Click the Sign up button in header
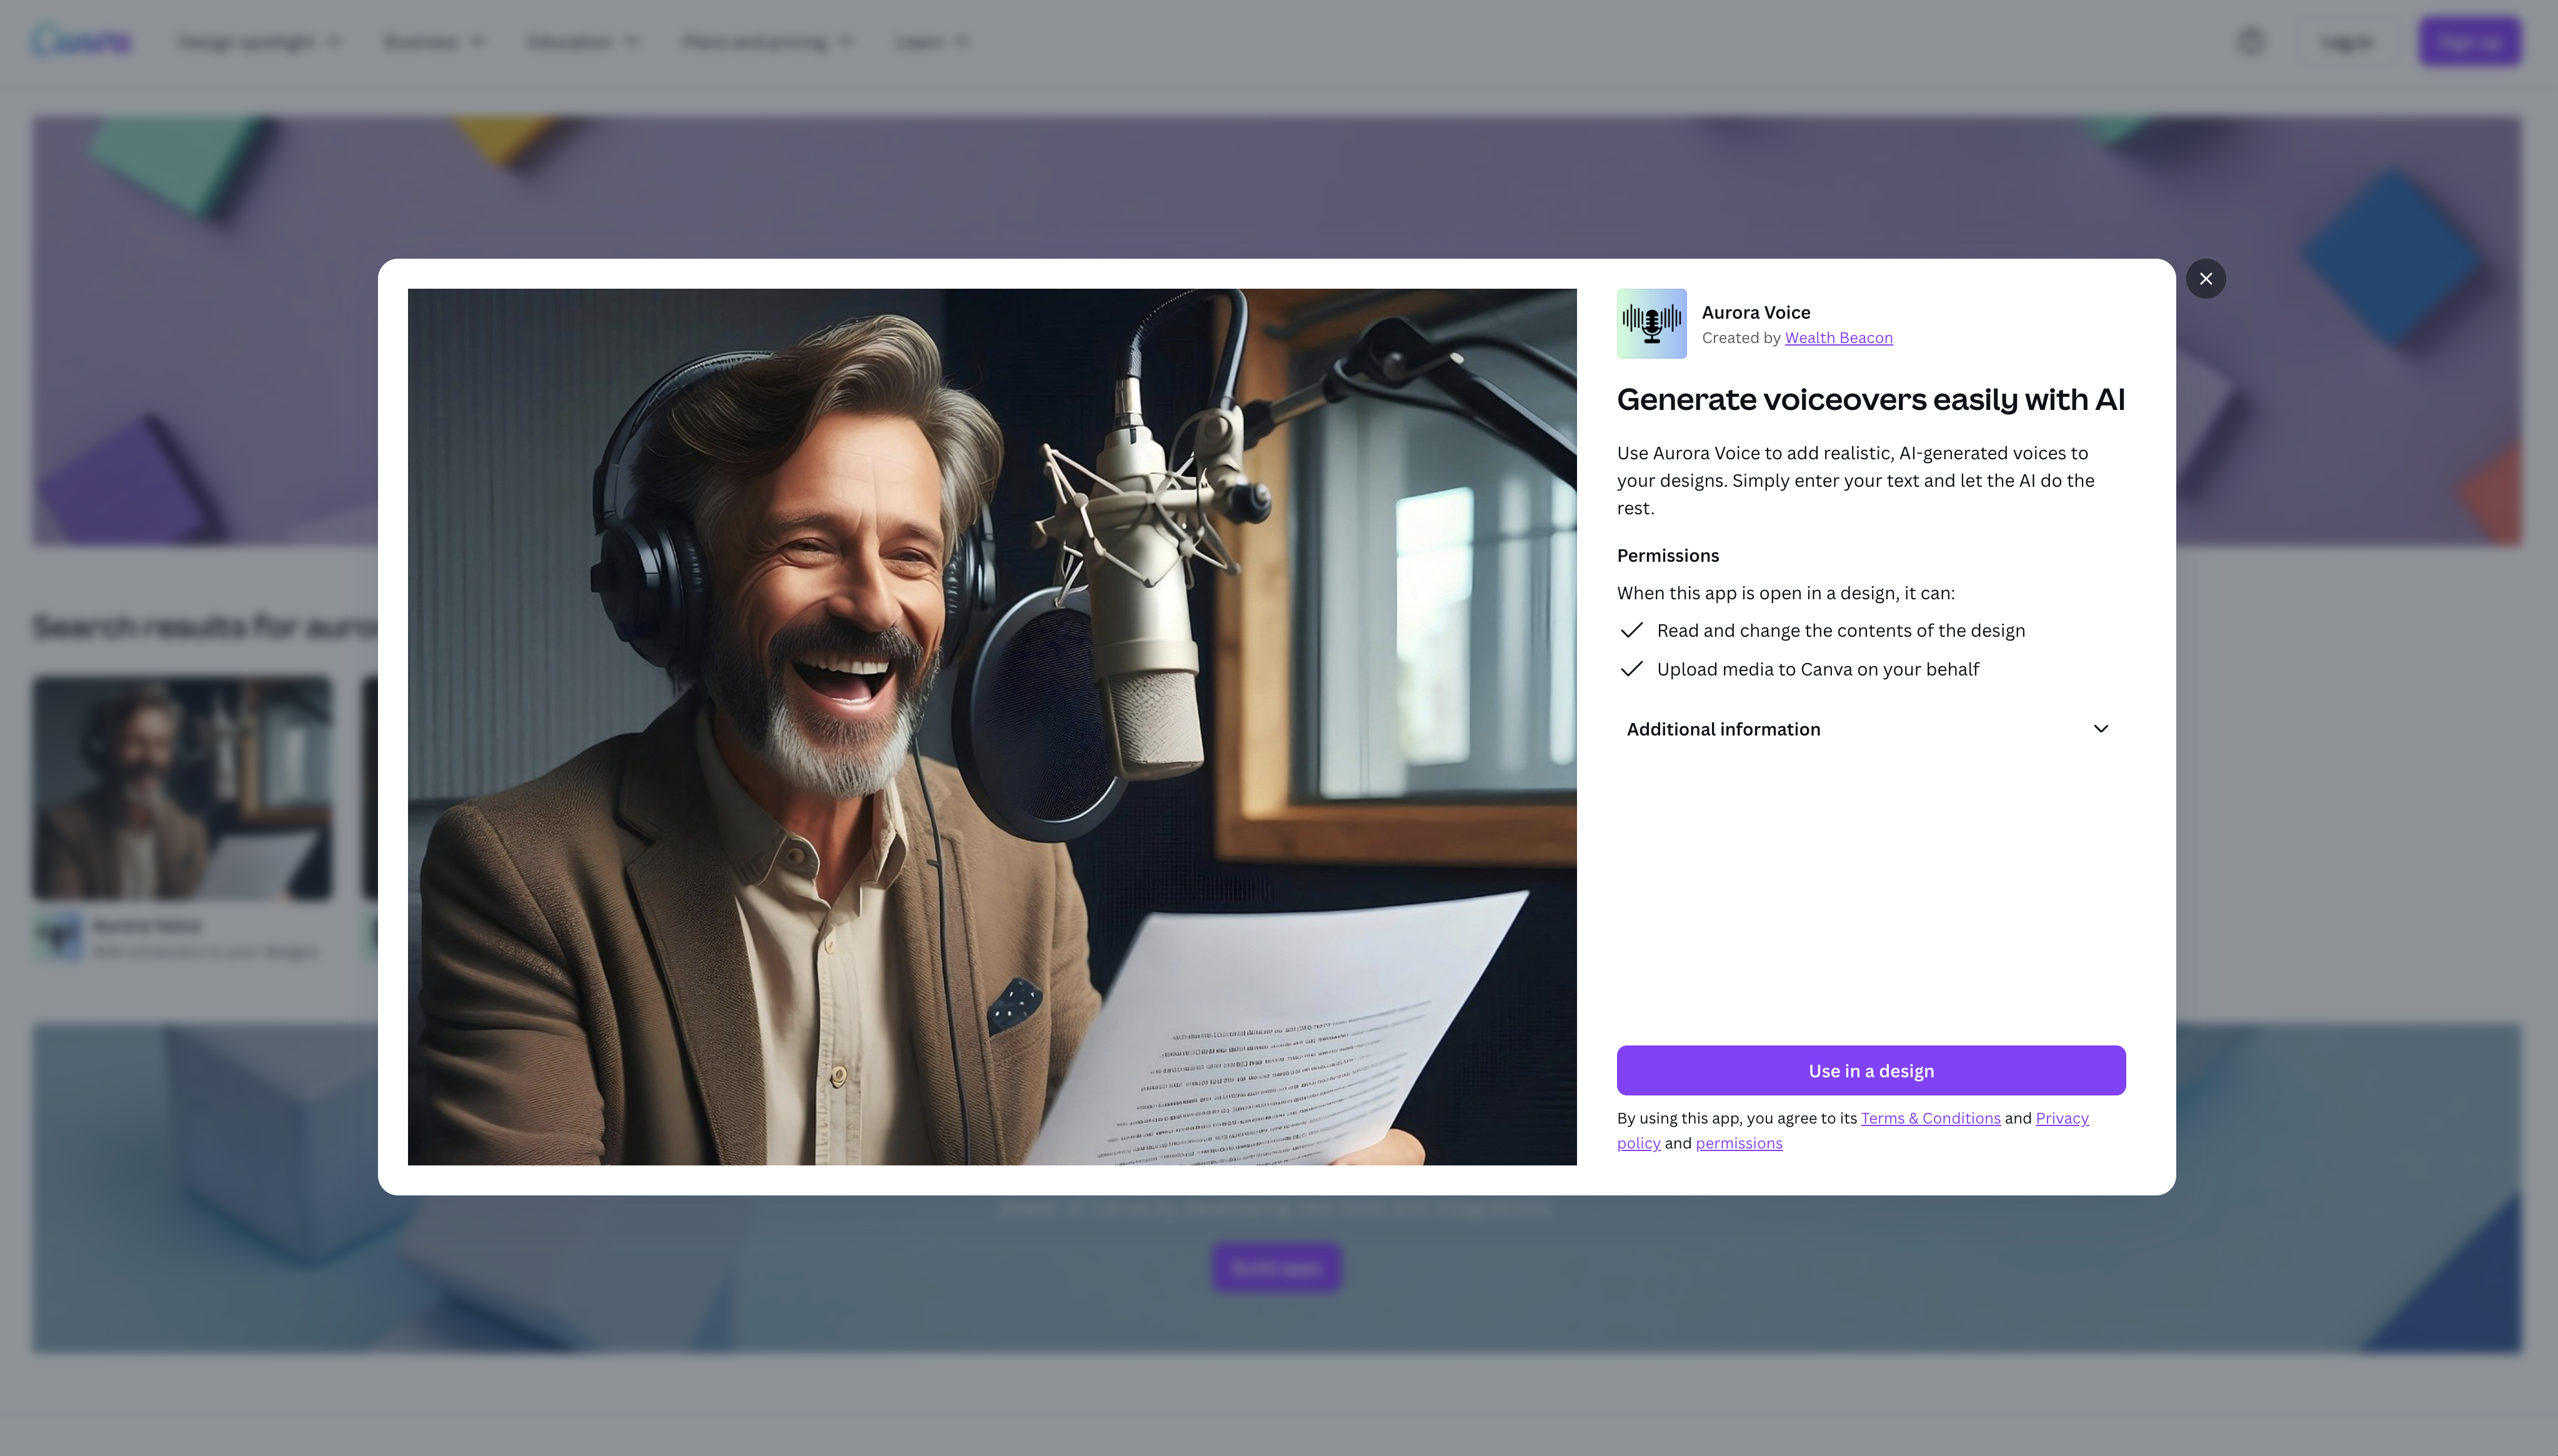 point(2469,42)
